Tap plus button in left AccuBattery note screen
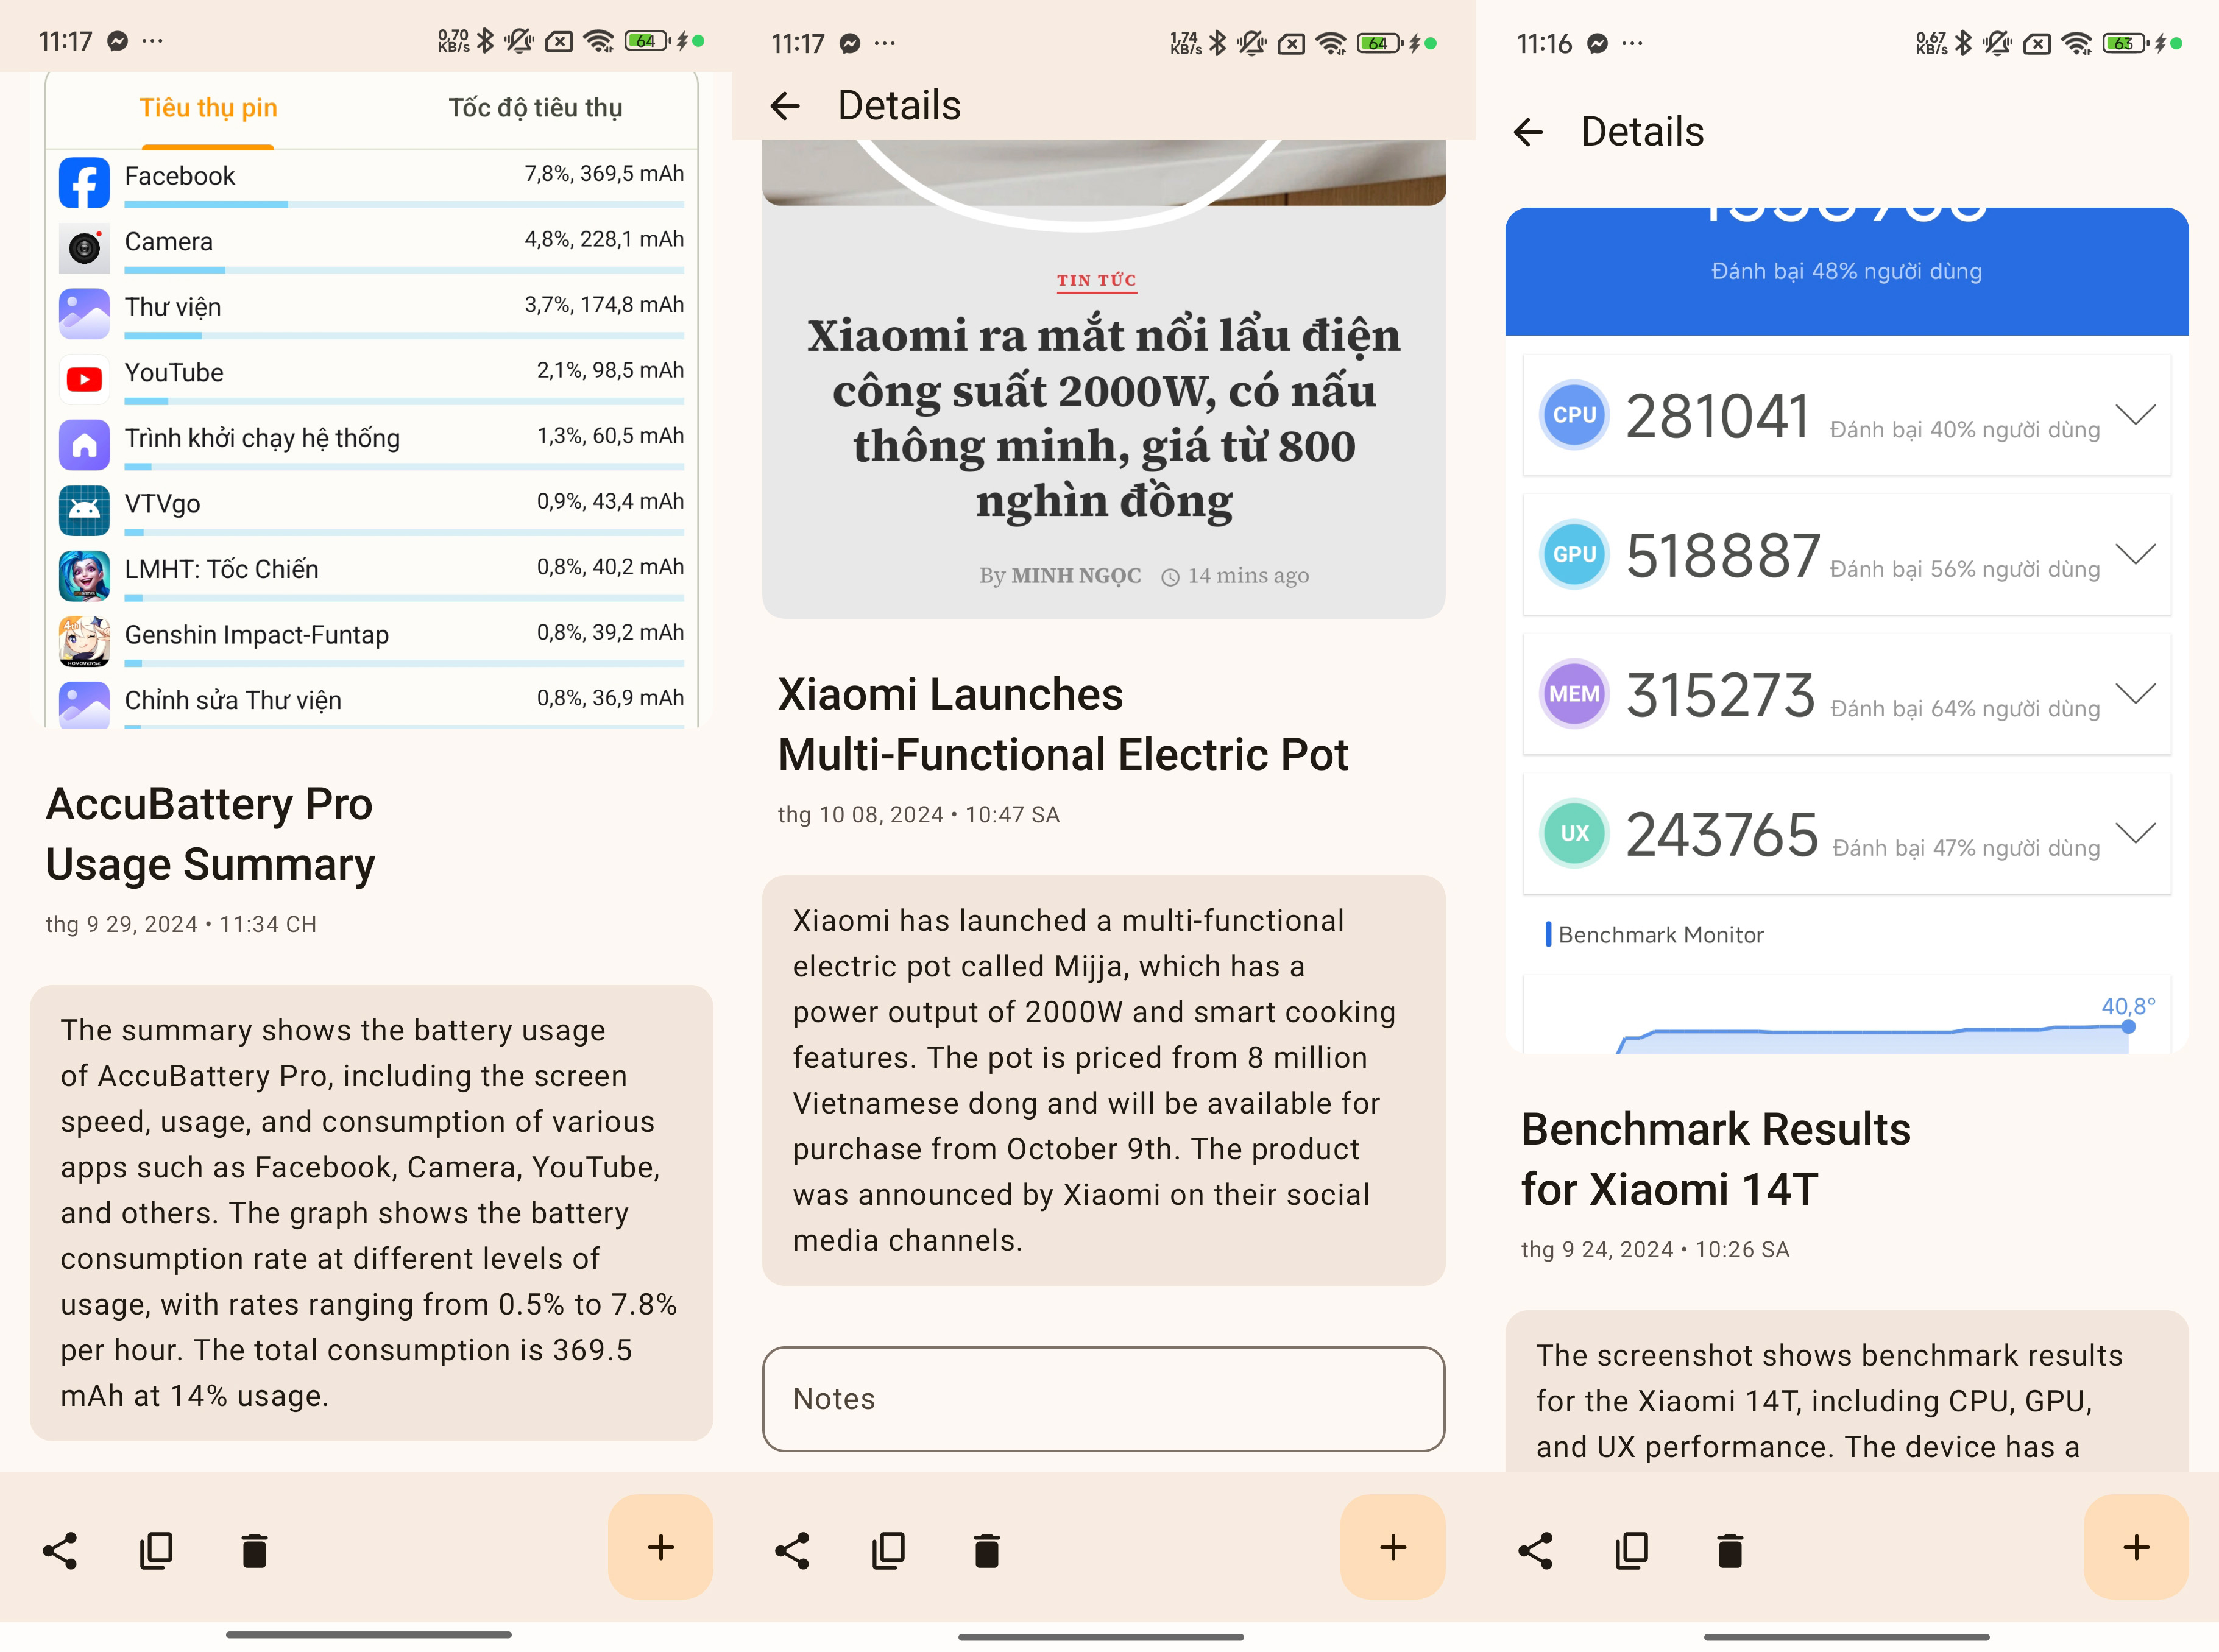The height and width of the screenshot is (1652, 2219). [x=660, y=1547]
